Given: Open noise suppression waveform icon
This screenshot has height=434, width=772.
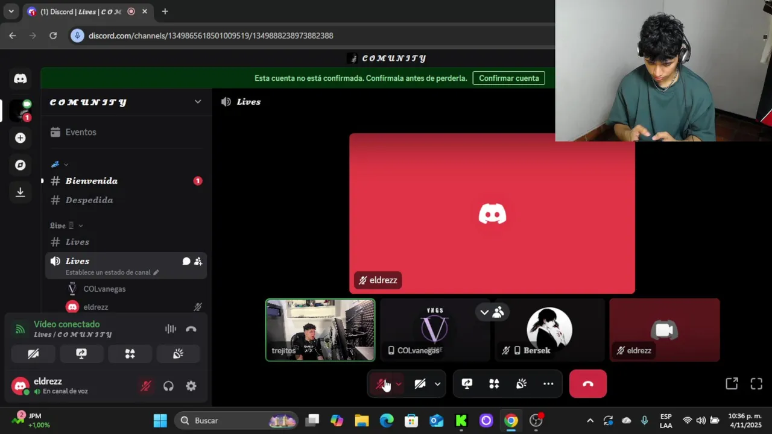Looking at the screenshot, I should 171,329.
